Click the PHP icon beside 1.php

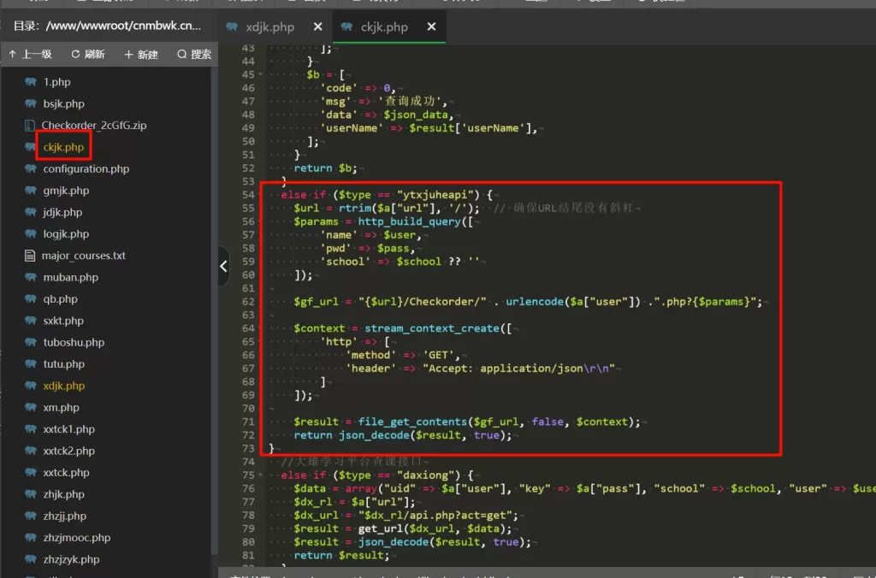click(x=30, y=82)
